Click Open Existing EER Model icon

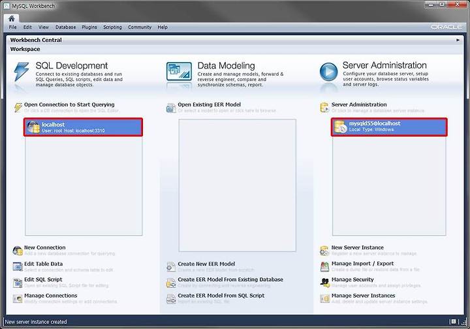[x=171, y=108]
